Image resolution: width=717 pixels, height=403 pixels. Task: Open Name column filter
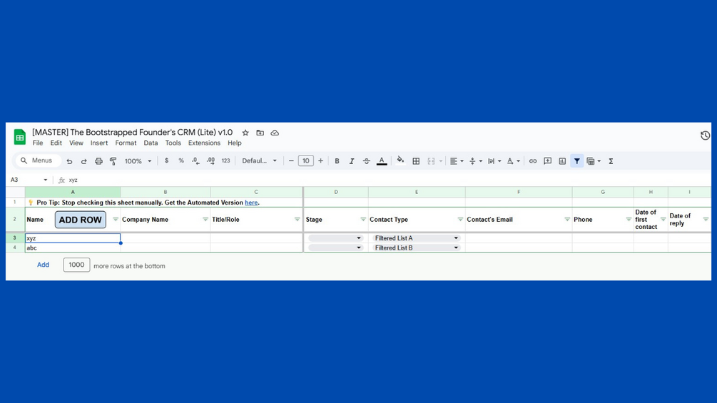pyautogui.click(x=116, y=220)
